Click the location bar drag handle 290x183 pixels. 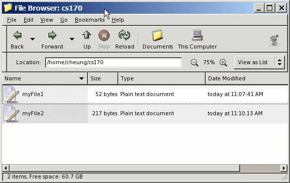tap(4, 62)
